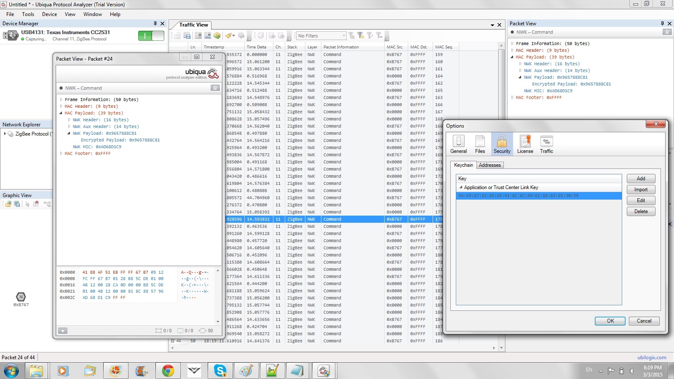Click the Traffic View tab
Image resolution: width=674 pixels, height=379 pixels.
(193, 25)
